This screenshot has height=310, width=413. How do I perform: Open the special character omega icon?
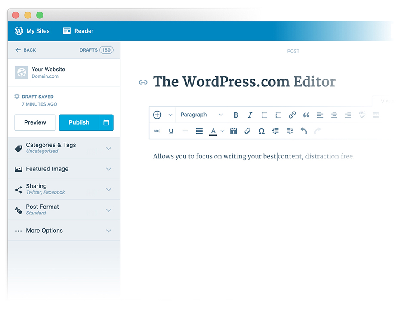pos(261,131)
